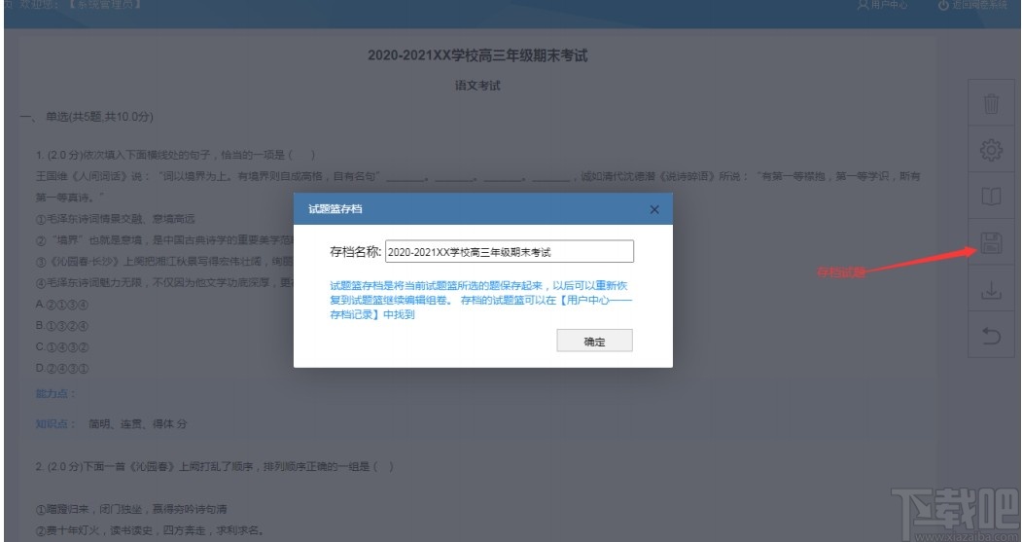This screenshot has width=1022, height=542.
Task: Click the line ②费十年灯火,读书读史
Action: pos(149,530)
